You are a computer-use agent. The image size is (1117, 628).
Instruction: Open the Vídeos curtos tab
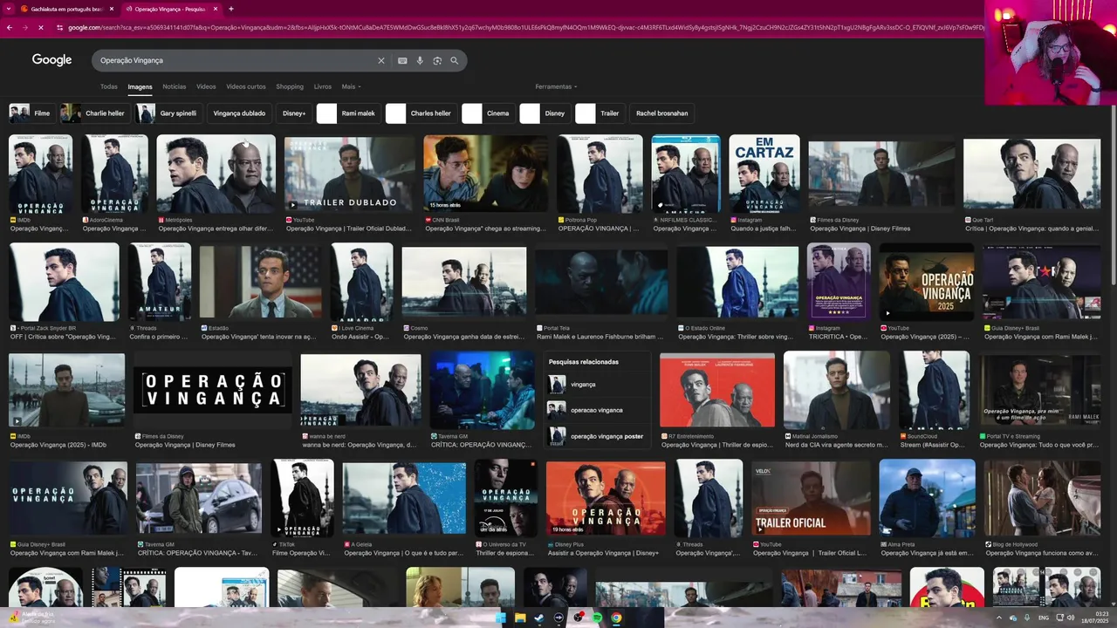[x=246, y=86]
